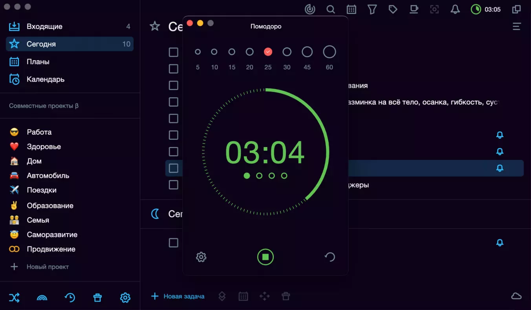Open app settings gear in sidebar bottom bar
Image resolution: width=531 pixels, height=310 pixels.
point(125,298)
